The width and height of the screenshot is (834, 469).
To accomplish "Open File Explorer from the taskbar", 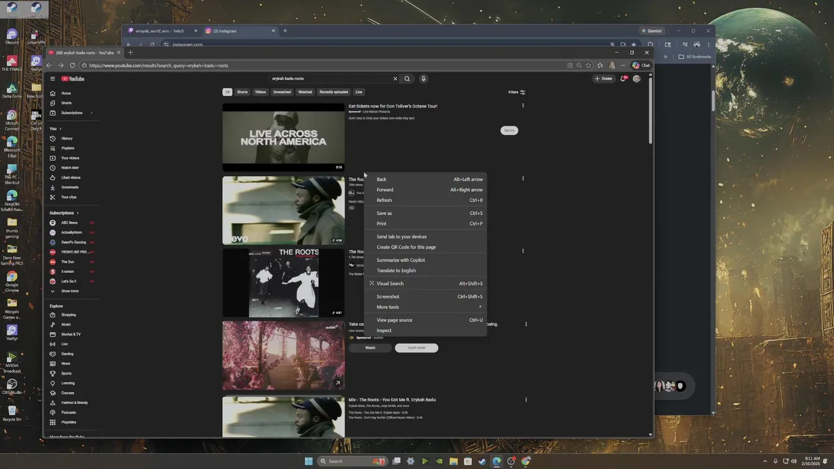I will point(453,461).
